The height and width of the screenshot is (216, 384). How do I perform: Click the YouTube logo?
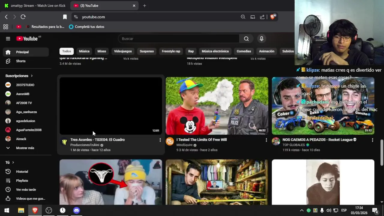pos(27,39)
